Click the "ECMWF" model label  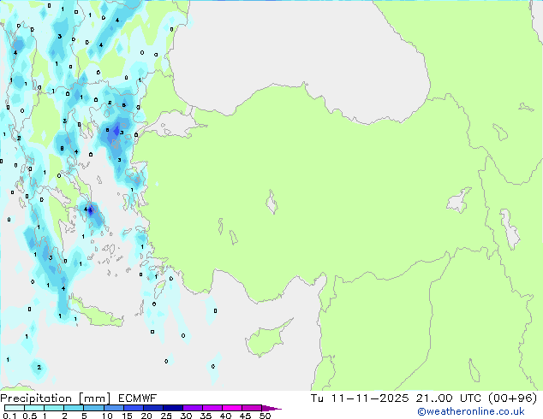coord(138,398)
